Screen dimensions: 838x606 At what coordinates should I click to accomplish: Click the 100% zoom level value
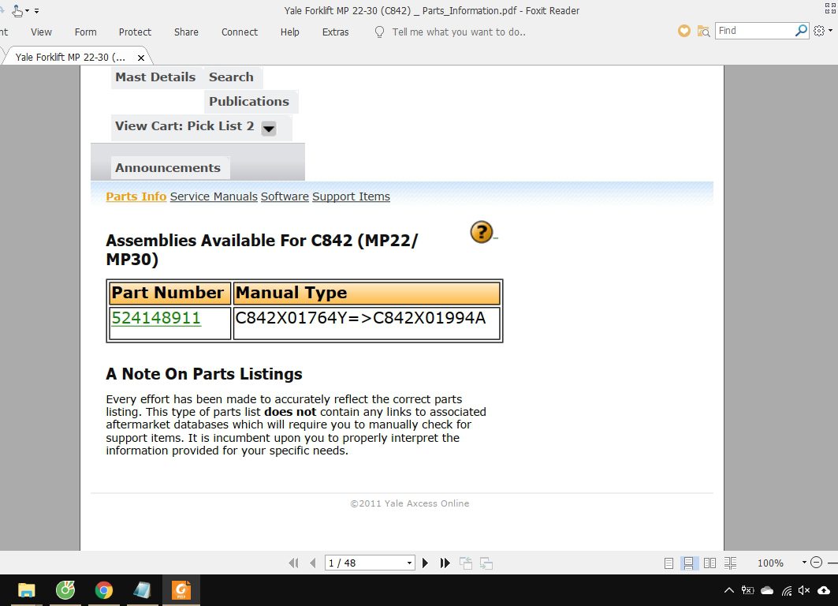770,563
